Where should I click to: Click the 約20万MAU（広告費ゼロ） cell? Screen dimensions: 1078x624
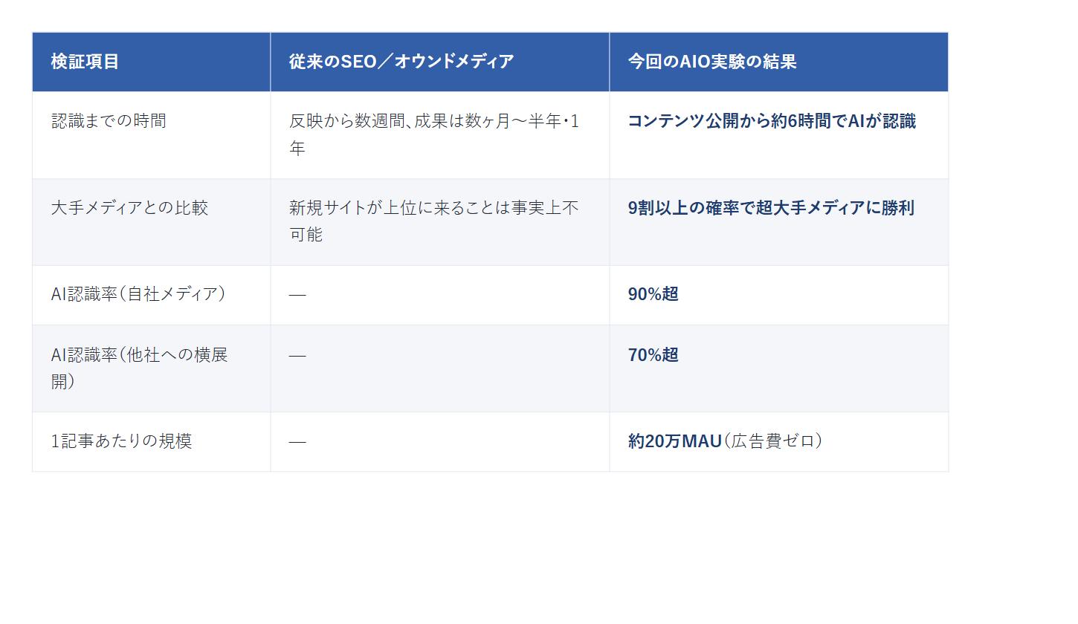(779, 442)
